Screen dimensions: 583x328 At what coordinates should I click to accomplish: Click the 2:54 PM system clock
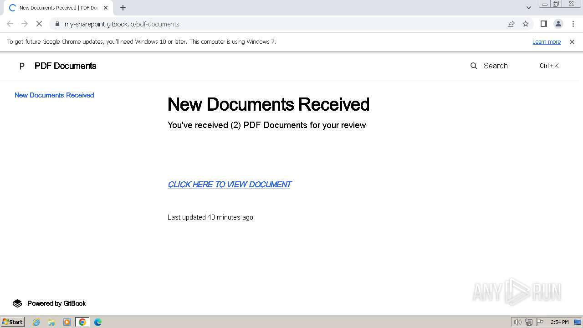click(559, 322)
